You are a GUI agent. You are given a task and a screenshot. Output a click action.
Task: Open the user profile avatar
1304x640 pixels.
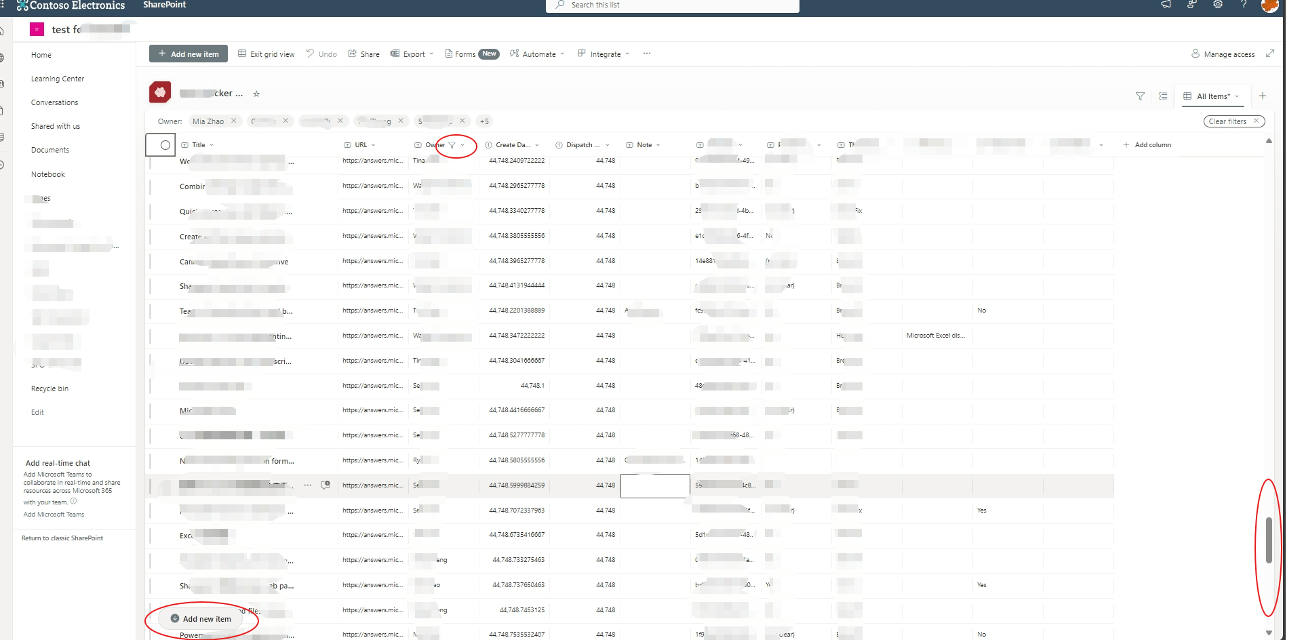tap(1269, 5)
